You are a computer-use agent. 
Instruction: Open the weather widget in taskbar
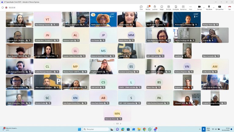pos(10,129)
